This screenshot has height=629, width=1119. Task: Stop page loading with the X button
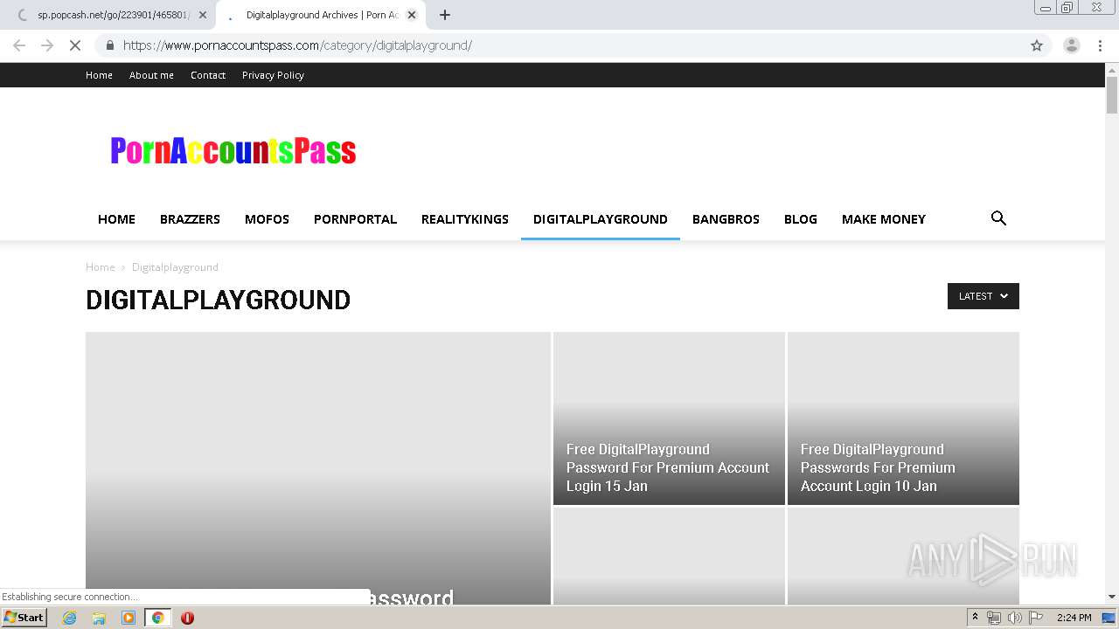[x=75, y=45]
